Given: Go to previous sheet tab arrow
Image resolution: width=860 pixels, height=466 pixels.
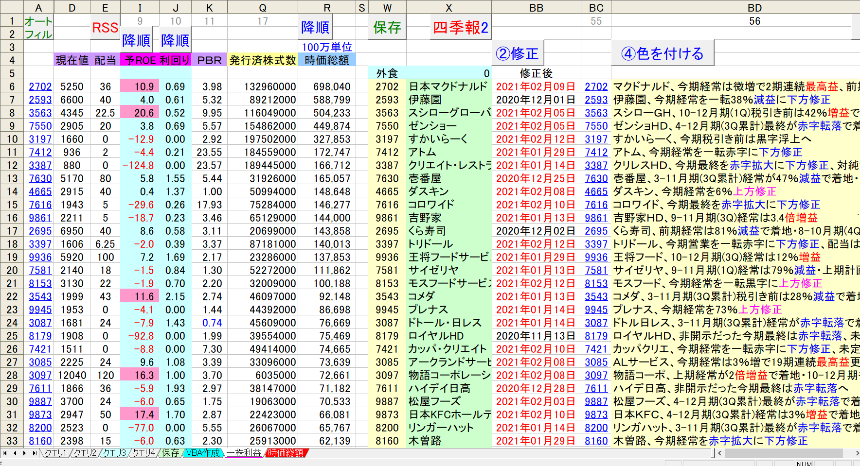Looking at the screenshot, I should [x=15, y=453].
